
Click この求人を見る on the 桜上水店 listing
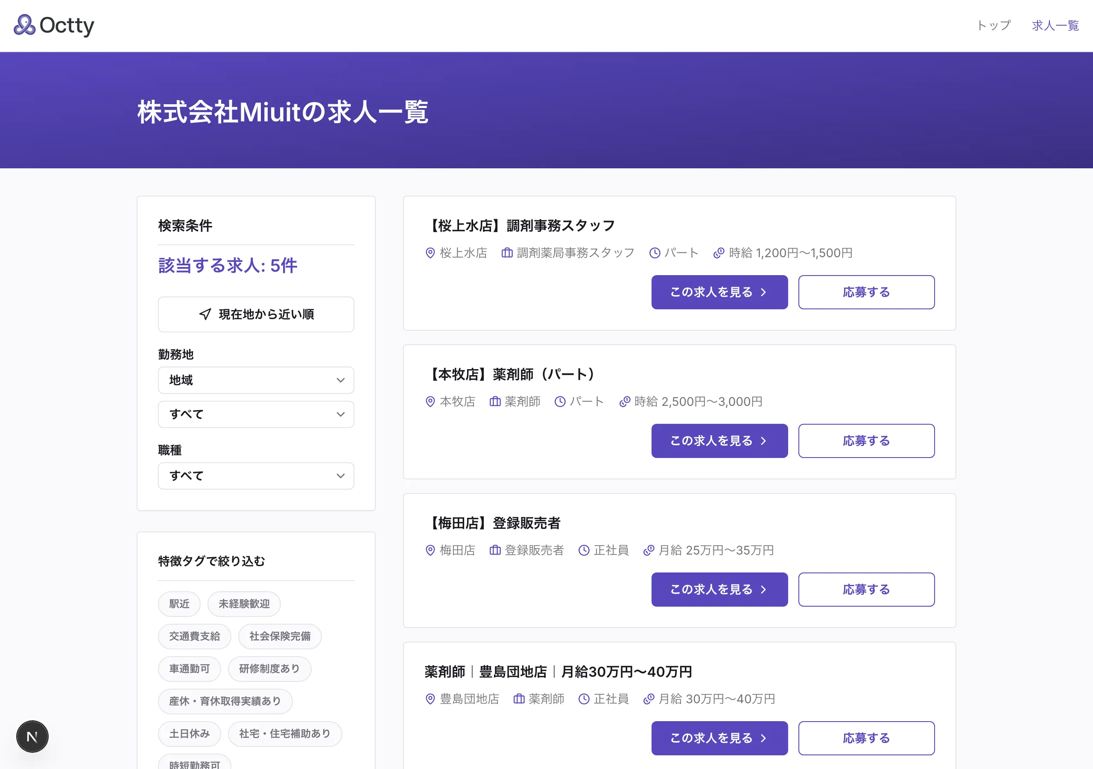pos(719,292)
